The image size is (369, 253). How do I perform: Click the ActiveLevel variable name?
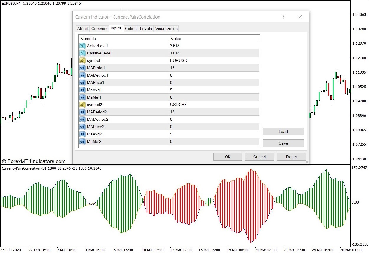pos(97,46)
